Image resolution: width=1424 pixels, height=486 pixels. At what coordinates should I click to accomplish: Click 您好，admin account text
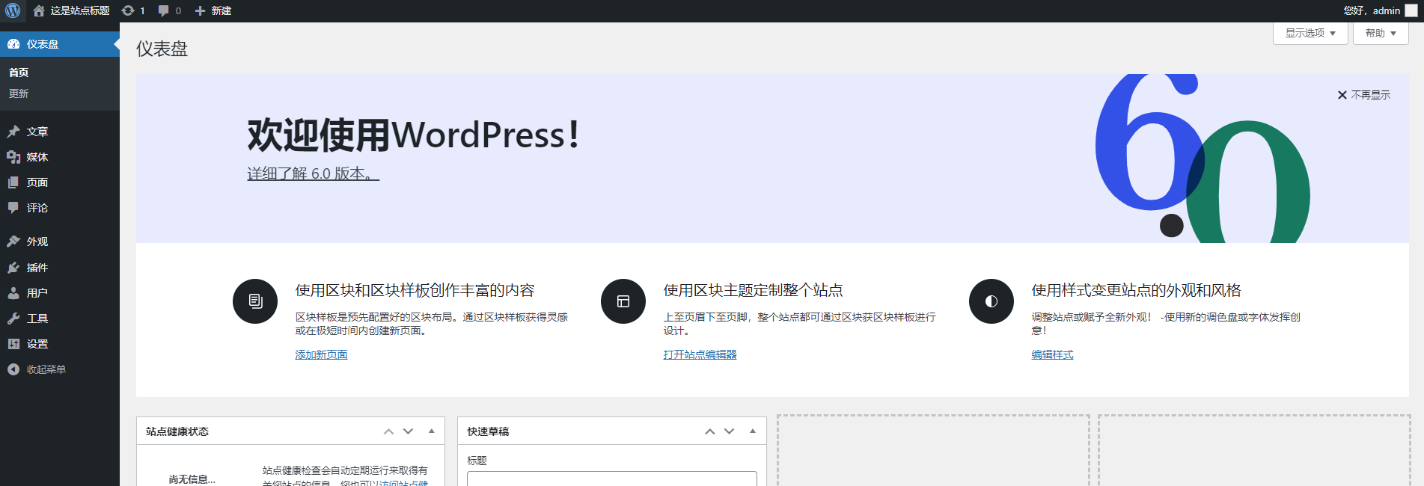(1372, 10)
